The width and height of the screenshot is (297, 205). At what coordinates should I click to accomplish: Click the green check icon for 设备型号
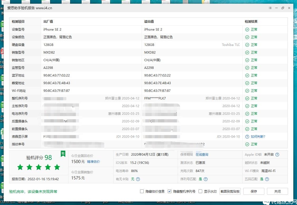tap(247, 30)
